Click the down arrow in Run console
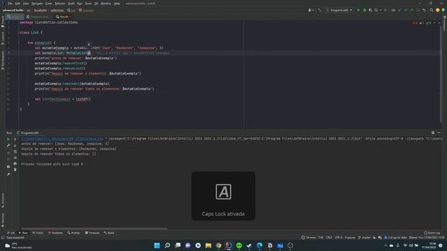 click(15, 146)
